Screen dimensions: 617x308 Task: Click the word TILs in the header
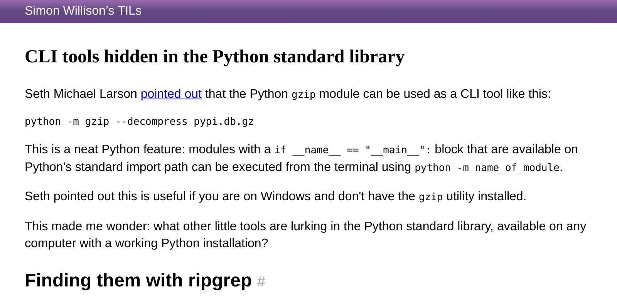129,11
